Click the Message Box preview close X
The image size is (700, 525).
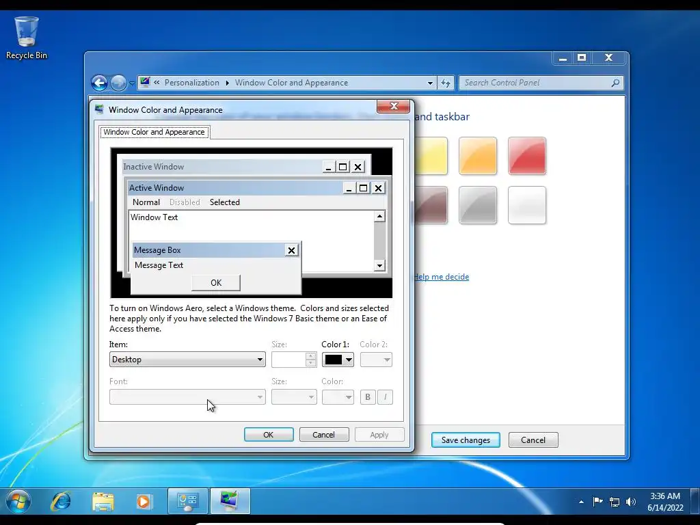291,250
